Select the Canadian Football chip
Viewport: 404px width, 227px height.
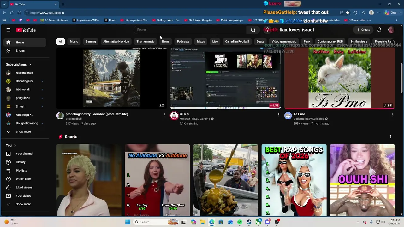point(237,41)
